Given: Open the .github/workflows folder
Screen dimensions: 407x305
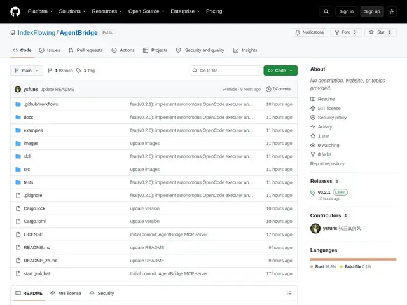Looking at the screenshot, I should click(x=41, y=104).
